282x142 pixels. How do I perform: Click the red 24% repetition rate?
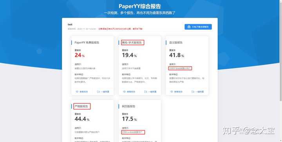tap(80, 55)
